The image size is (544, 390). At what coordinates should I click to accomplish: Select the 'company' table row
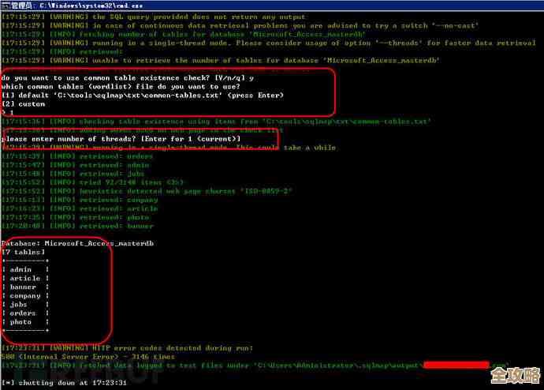pyautogui.click(x=25, y=295)
